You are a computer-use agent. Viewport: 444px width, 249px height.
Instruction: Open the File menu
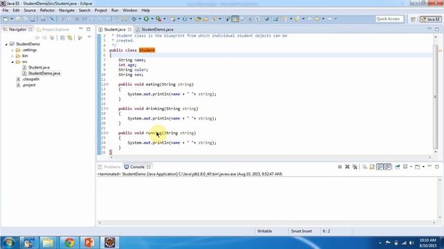[6, 10]
